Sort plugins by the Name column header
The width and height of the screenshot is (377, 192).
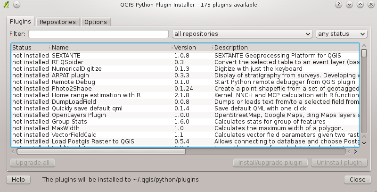pos(111,47)
